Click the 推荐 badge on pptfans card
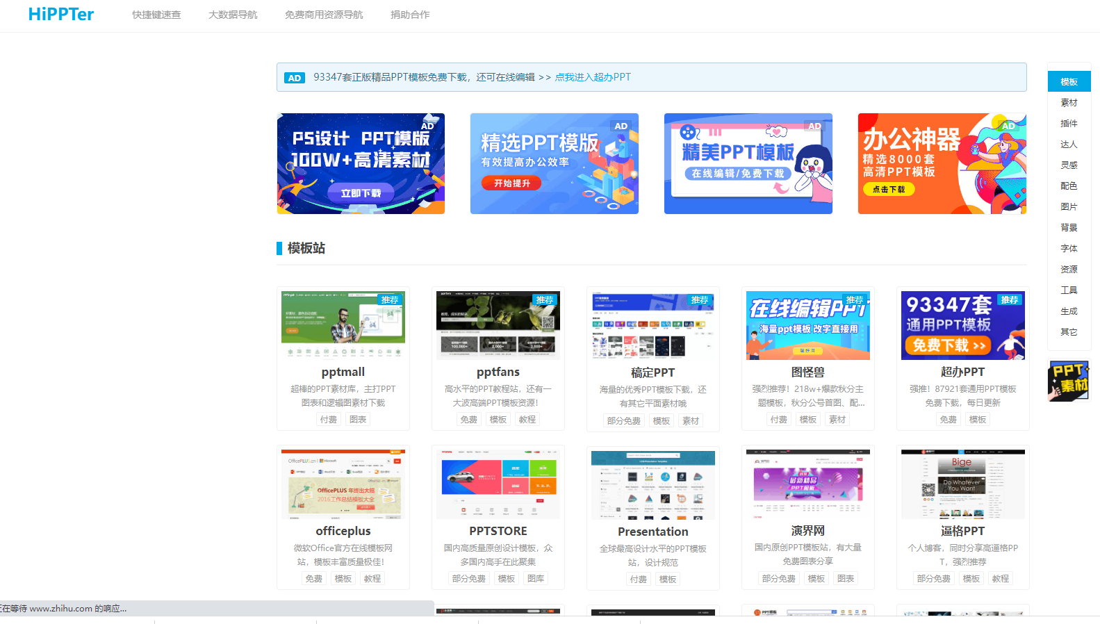 point(545,299)
